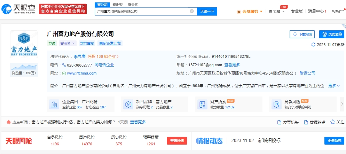Switch to the 查关系 tab
This screenshot has width=346, height=154.
(133, 5)
